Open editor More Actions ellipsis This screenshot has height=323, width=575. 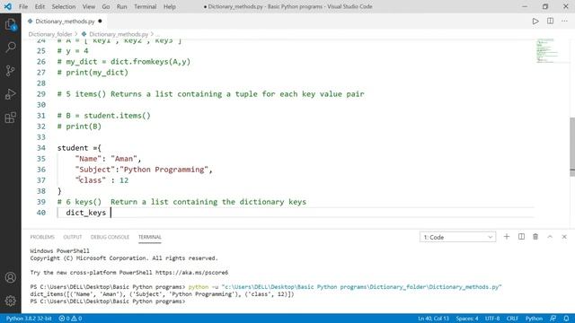tap(564, 22)
